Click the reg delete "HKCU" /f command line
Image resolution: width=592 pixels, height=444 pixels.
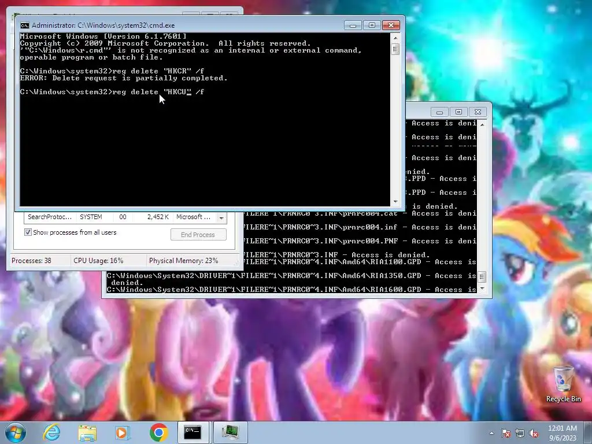(x=112, y=92)
